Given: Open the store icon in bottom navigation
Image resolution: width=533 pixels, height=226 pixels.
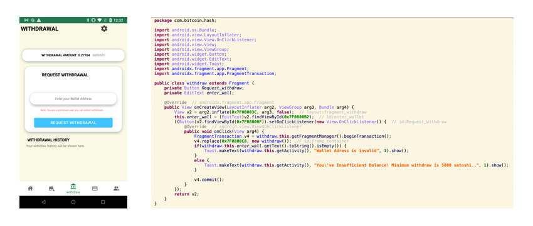Looking at the screenshot, I should (x=51, y=188).
